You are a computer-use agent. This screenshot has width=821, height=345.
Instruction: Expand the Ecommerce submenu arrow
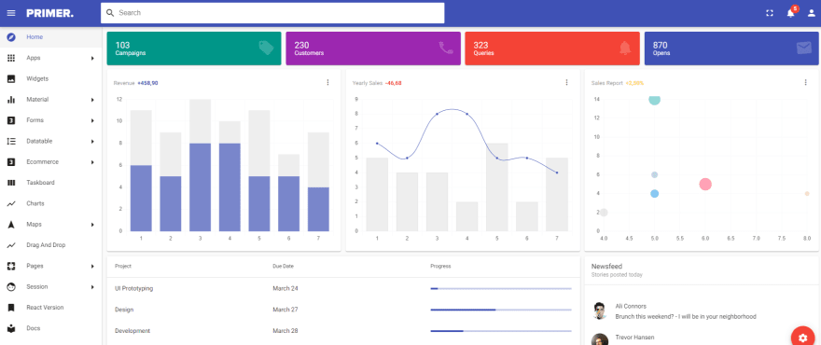tap(92, 162)
